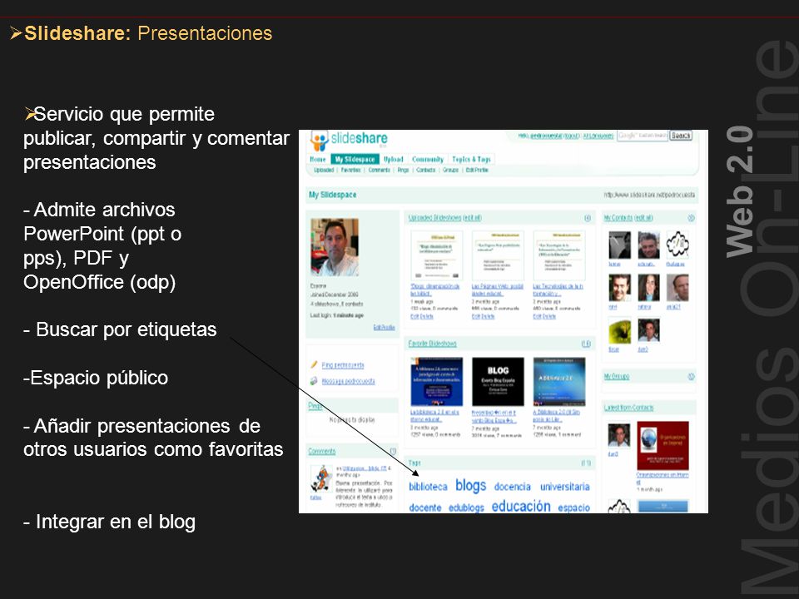Click the Message envelope icon
Image resolution: width=799 pixels, height=599 pixels.
pyautogui.click(x=314, y=380)
